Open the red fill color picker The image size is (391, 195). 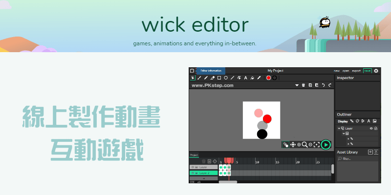[x=268, y=78]
